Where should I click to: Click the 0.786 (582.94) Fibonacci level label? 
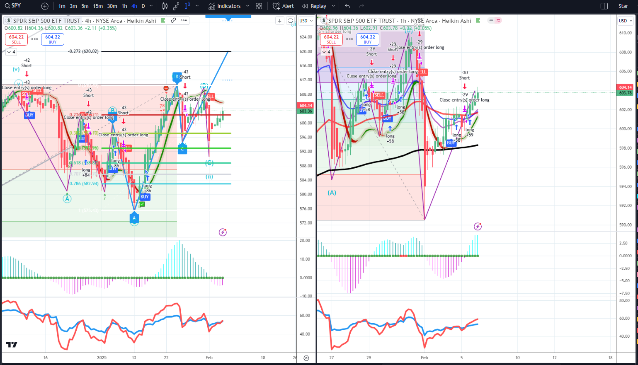click(84, 184)
